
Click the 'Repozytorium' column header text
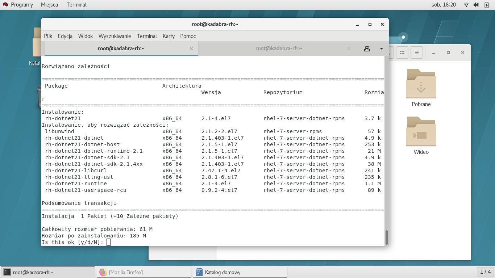[x=283, y=92]
